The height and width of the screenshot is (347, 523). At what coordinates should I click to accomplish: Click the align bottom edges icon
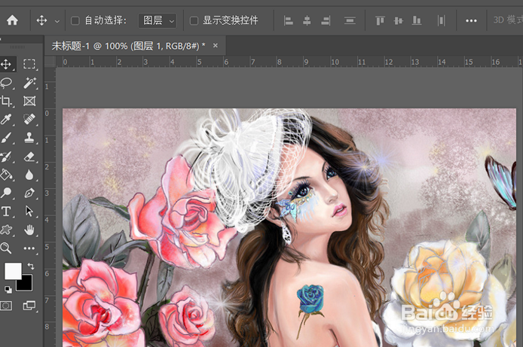[x=417, y=20]
